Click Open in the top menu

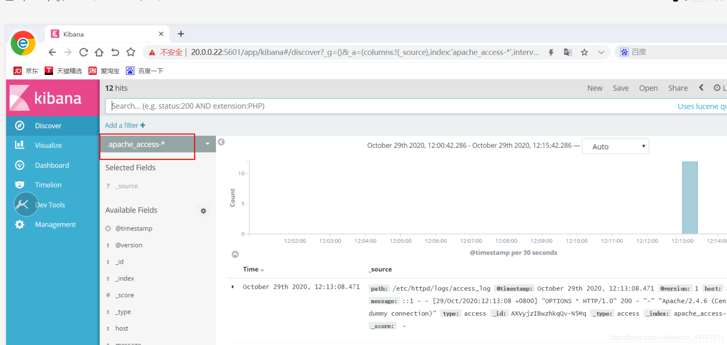[x=648, y=88]
